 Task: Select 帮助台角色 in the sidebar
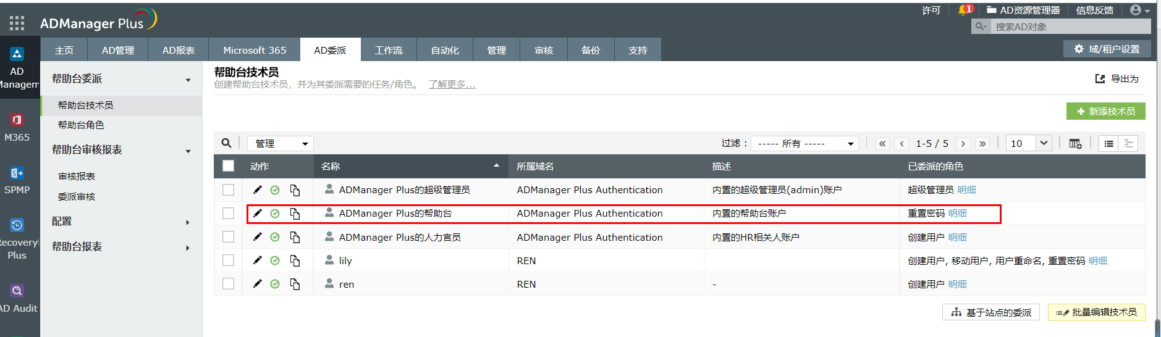[81, 125]
